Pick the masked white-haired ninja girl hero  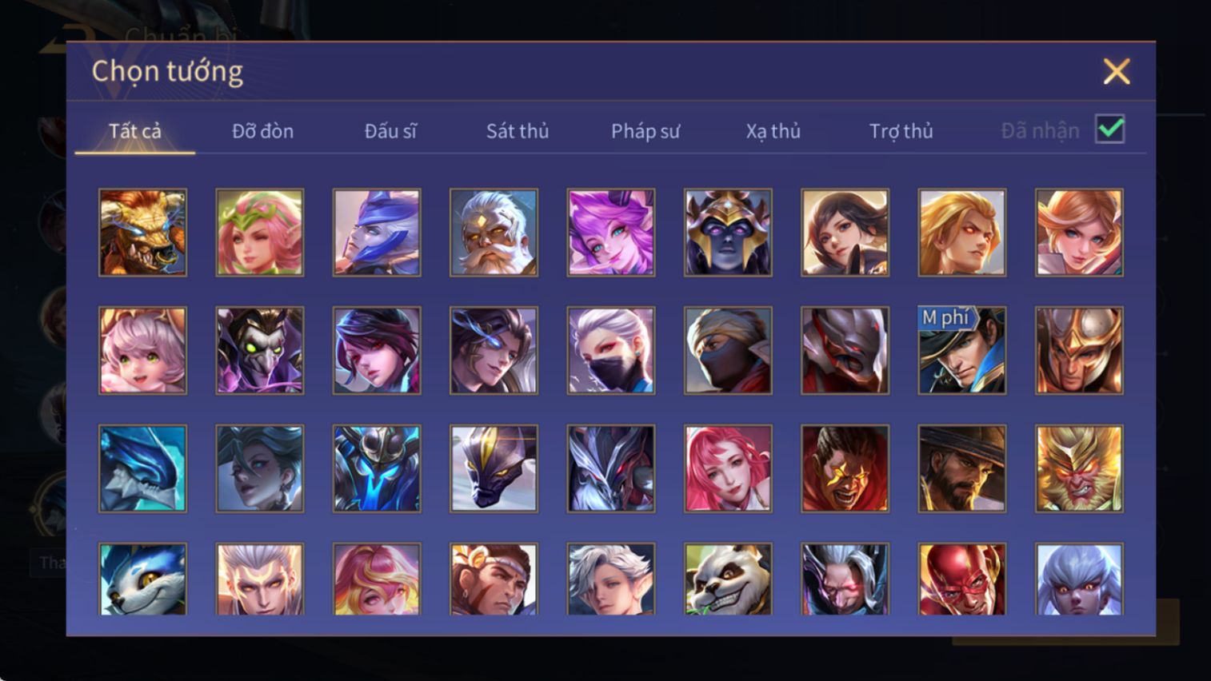coord(611,350)
